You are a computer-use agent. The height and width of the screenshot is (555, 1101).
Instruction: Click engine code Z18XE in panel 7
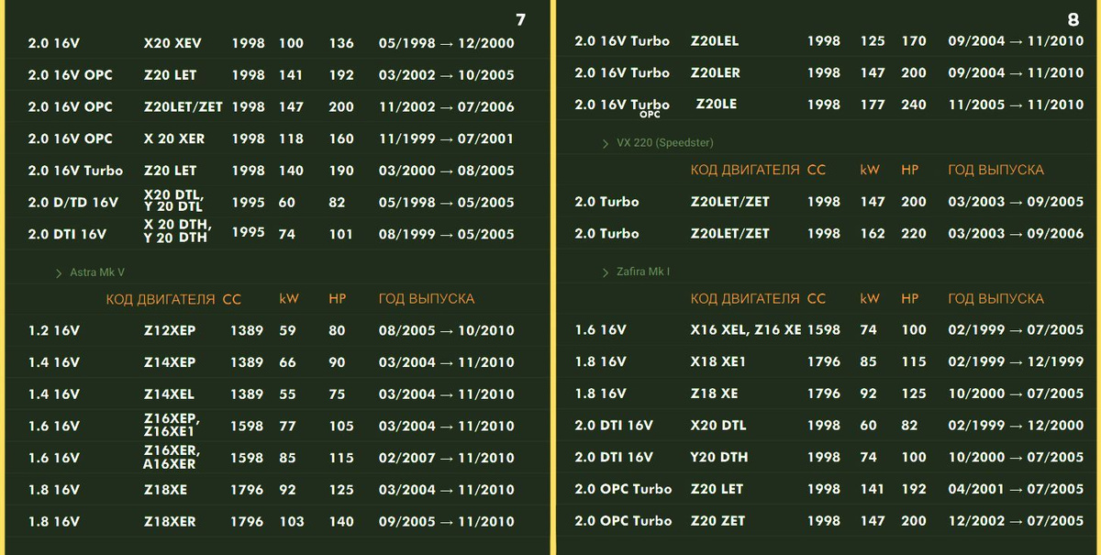click(x=165, y=490)
